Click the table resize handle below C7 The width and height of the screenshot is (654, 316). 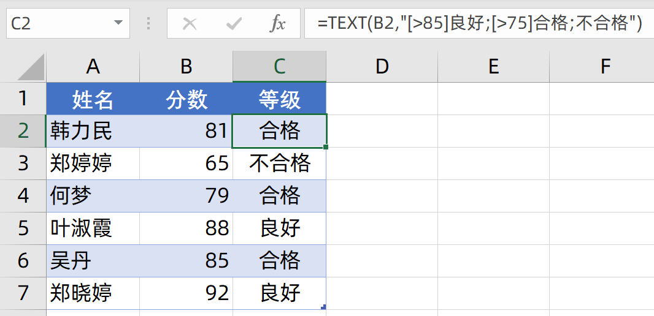pos(323,307)
